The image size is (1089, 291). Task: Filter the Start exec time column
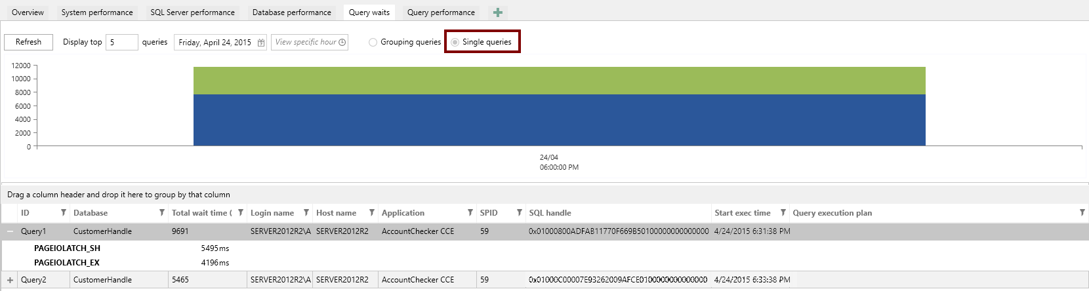click(783, 213)
